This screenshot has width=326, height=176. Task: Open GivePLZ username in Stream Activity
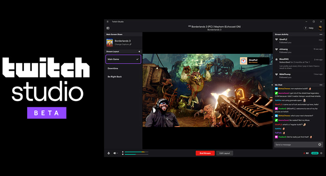pyautogui.click(x=283, y=39)
